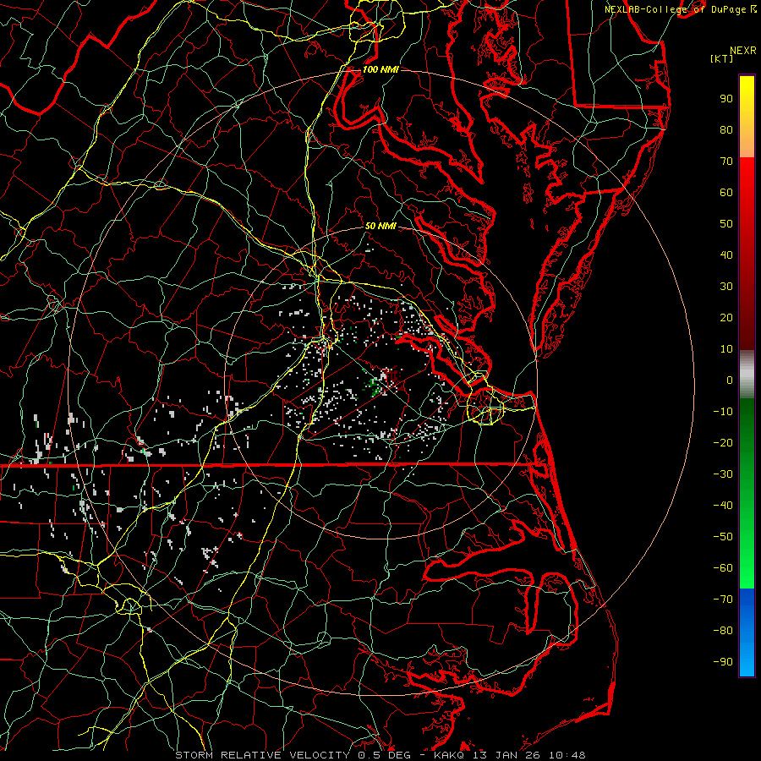The image size is (761, 761).
Task: Click the positive 80 scale value
Action: tap(726, 130)
